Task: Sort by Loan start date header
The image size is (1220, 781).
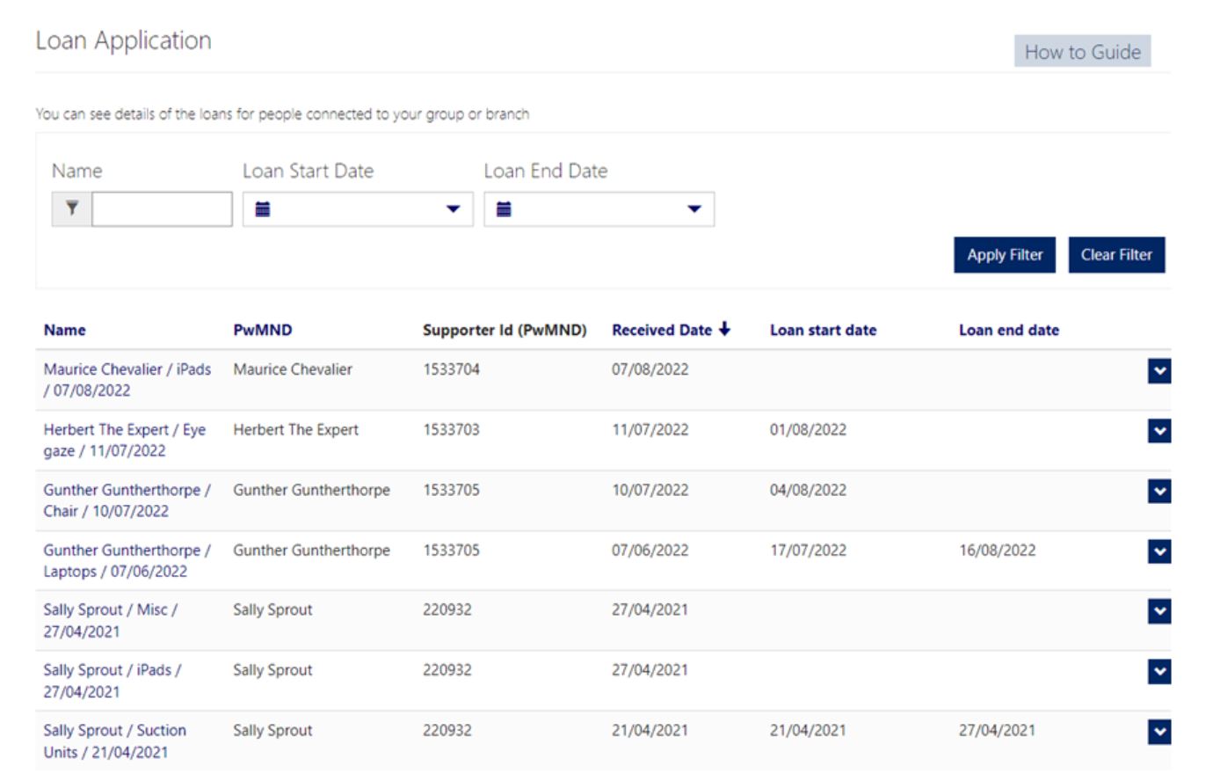Action: [824, 330]
